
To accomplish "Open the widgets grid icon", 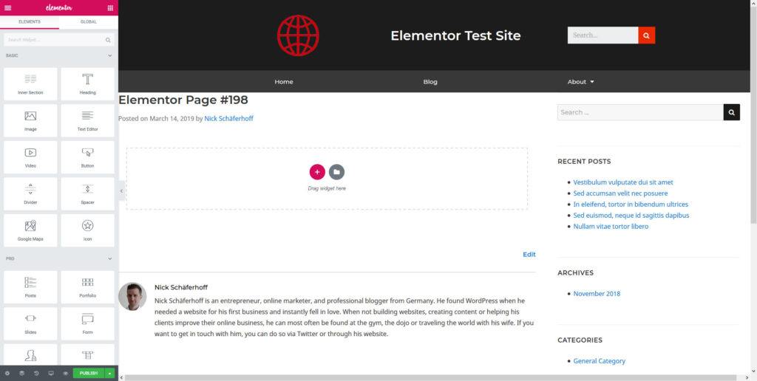I will [x=110, y=7].
